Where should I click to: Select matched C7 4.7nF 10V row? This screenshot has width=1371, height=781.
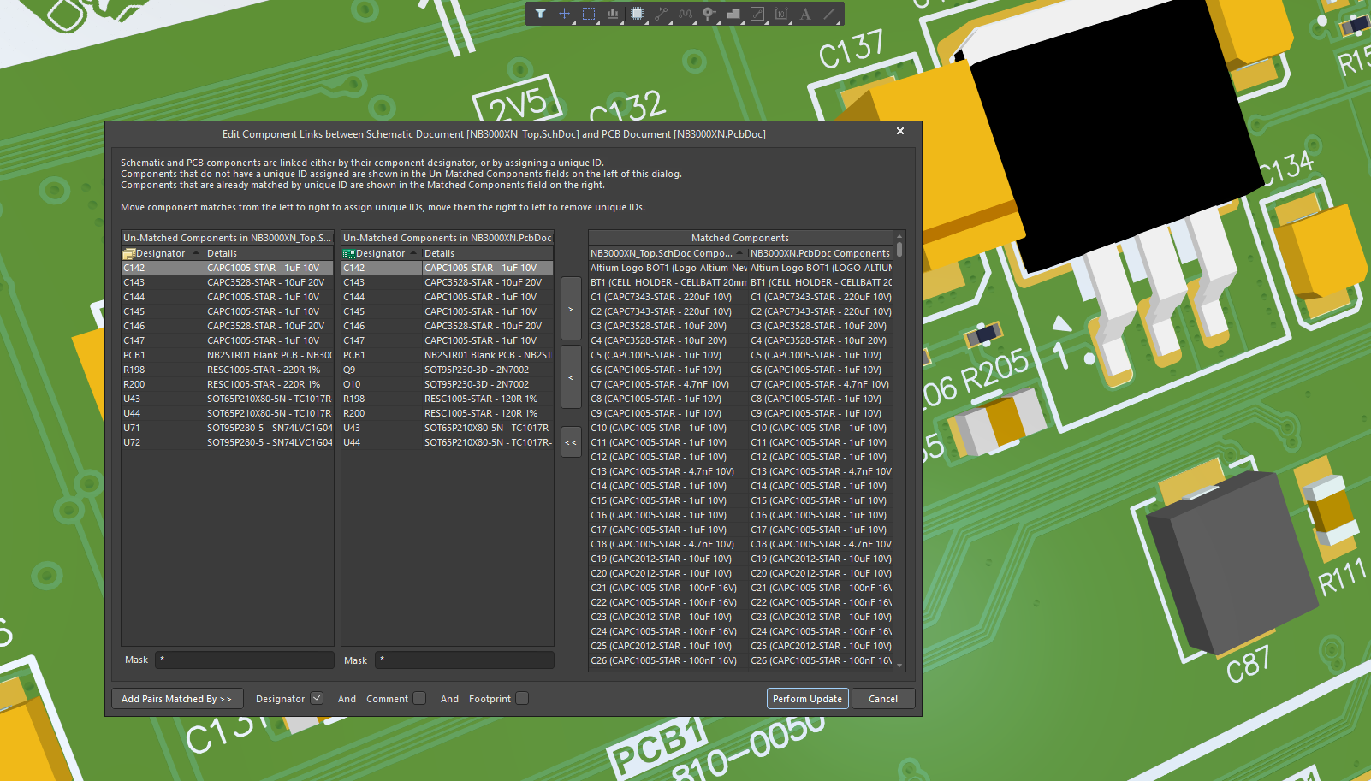click(740, 384)
